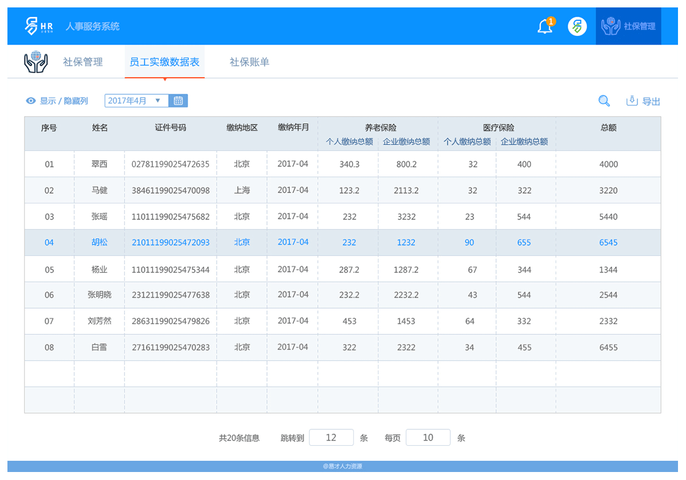Click ID number 28631199025479826

(170, 321)
